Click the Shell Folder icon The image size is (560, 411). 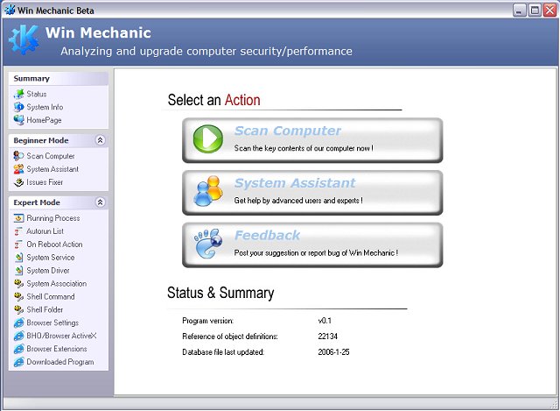tap(18, 309)
